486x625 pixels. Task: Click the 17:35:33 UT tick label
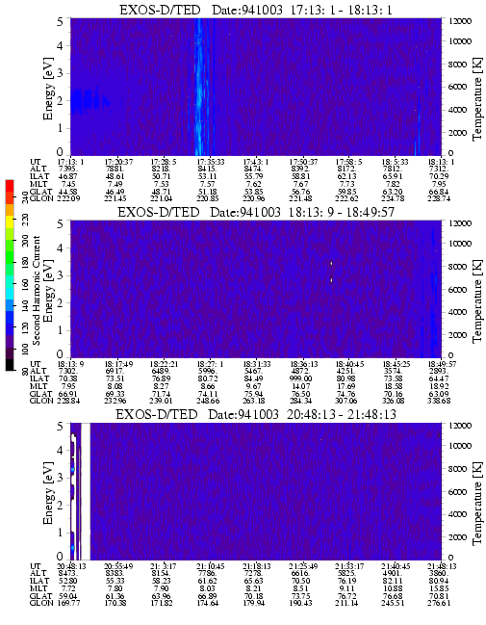click(208, 162)
